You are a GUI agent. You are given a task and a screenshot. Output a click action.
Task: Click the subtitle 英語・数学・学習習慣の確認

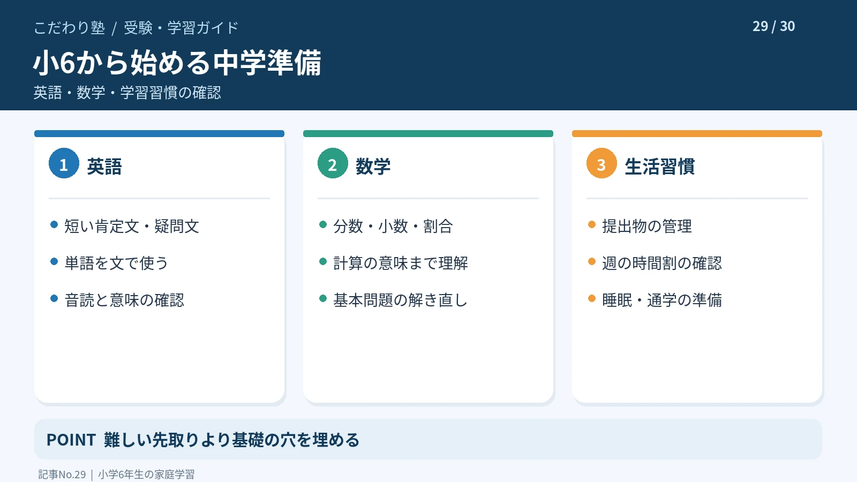(x=127, y=93)
